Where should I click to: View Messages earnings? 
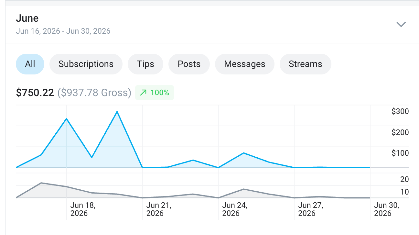[245, 64]
